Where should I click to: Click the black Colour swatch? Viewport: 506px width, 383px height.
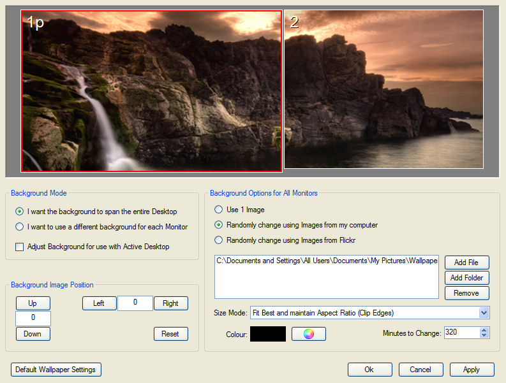pyautogui.click(x=267, y=334)
